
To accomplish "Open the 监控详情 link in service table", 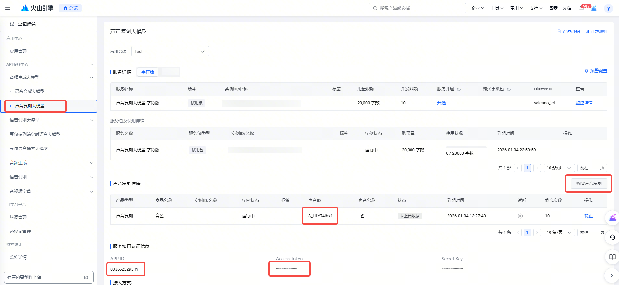I will (x=584, y=103).
